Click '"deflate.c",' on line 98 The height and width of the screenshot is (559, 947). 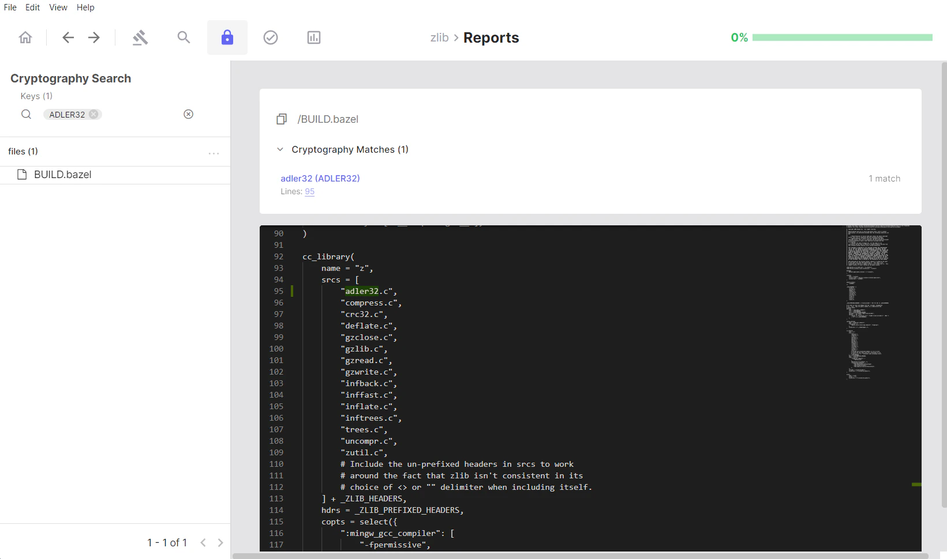(x=369, y=326)
